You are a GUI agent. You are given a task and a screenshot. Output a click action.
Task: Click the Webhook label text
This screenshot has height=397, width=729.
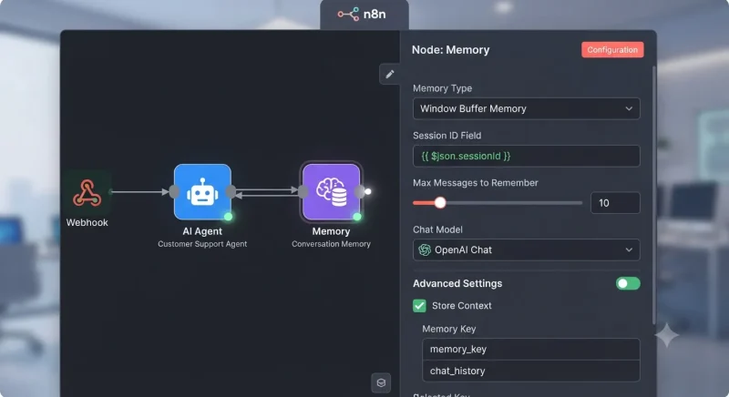87,222
